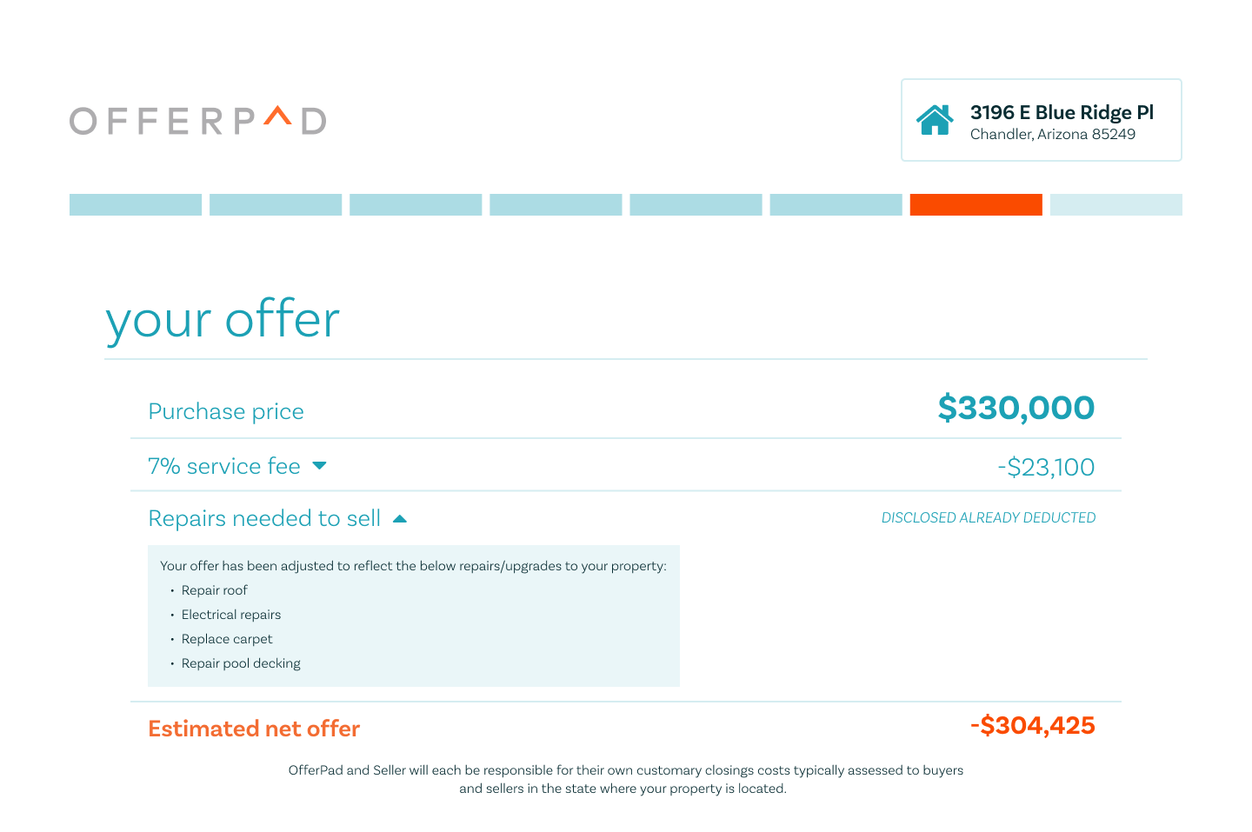Click the active orange progress step

click(x=976, y=204)
